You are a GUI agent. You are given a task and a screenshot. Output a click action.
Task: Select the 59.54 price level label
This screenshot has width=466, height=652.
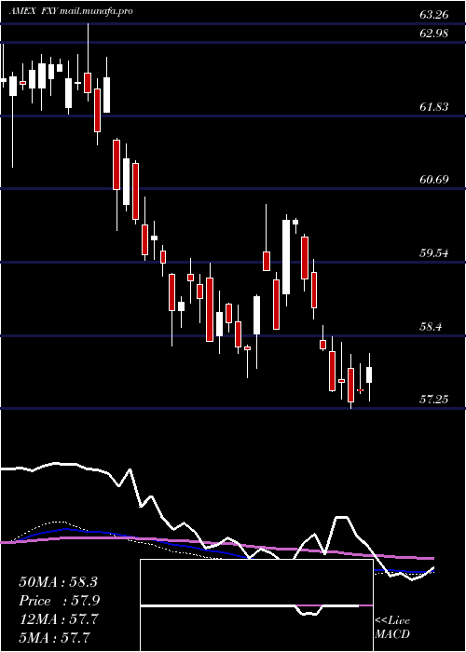(x=434, y=252)
